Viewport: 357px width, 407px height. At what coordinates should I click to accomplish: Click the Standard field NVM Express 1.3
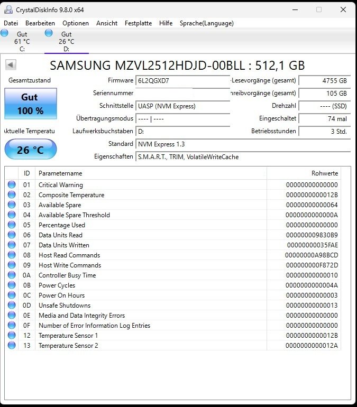click(x=243, y=144)
